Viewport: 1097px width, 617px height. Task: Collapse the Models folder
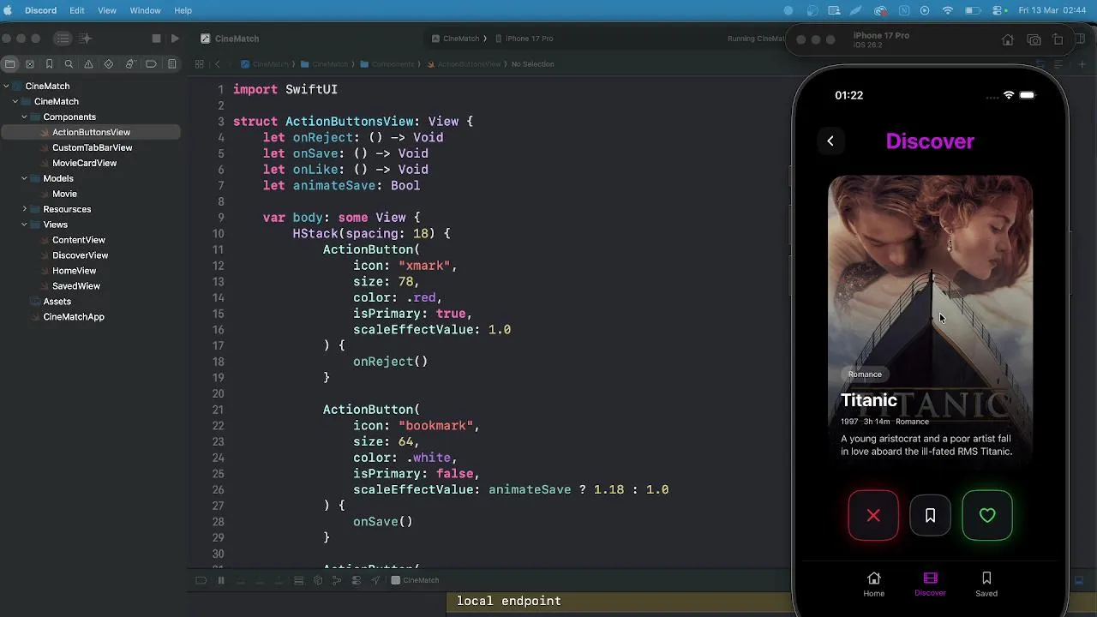[x=24, y=178]
